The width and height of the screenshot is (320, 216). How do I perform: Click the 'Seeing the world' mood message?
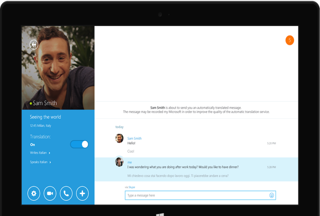point(45,117)
